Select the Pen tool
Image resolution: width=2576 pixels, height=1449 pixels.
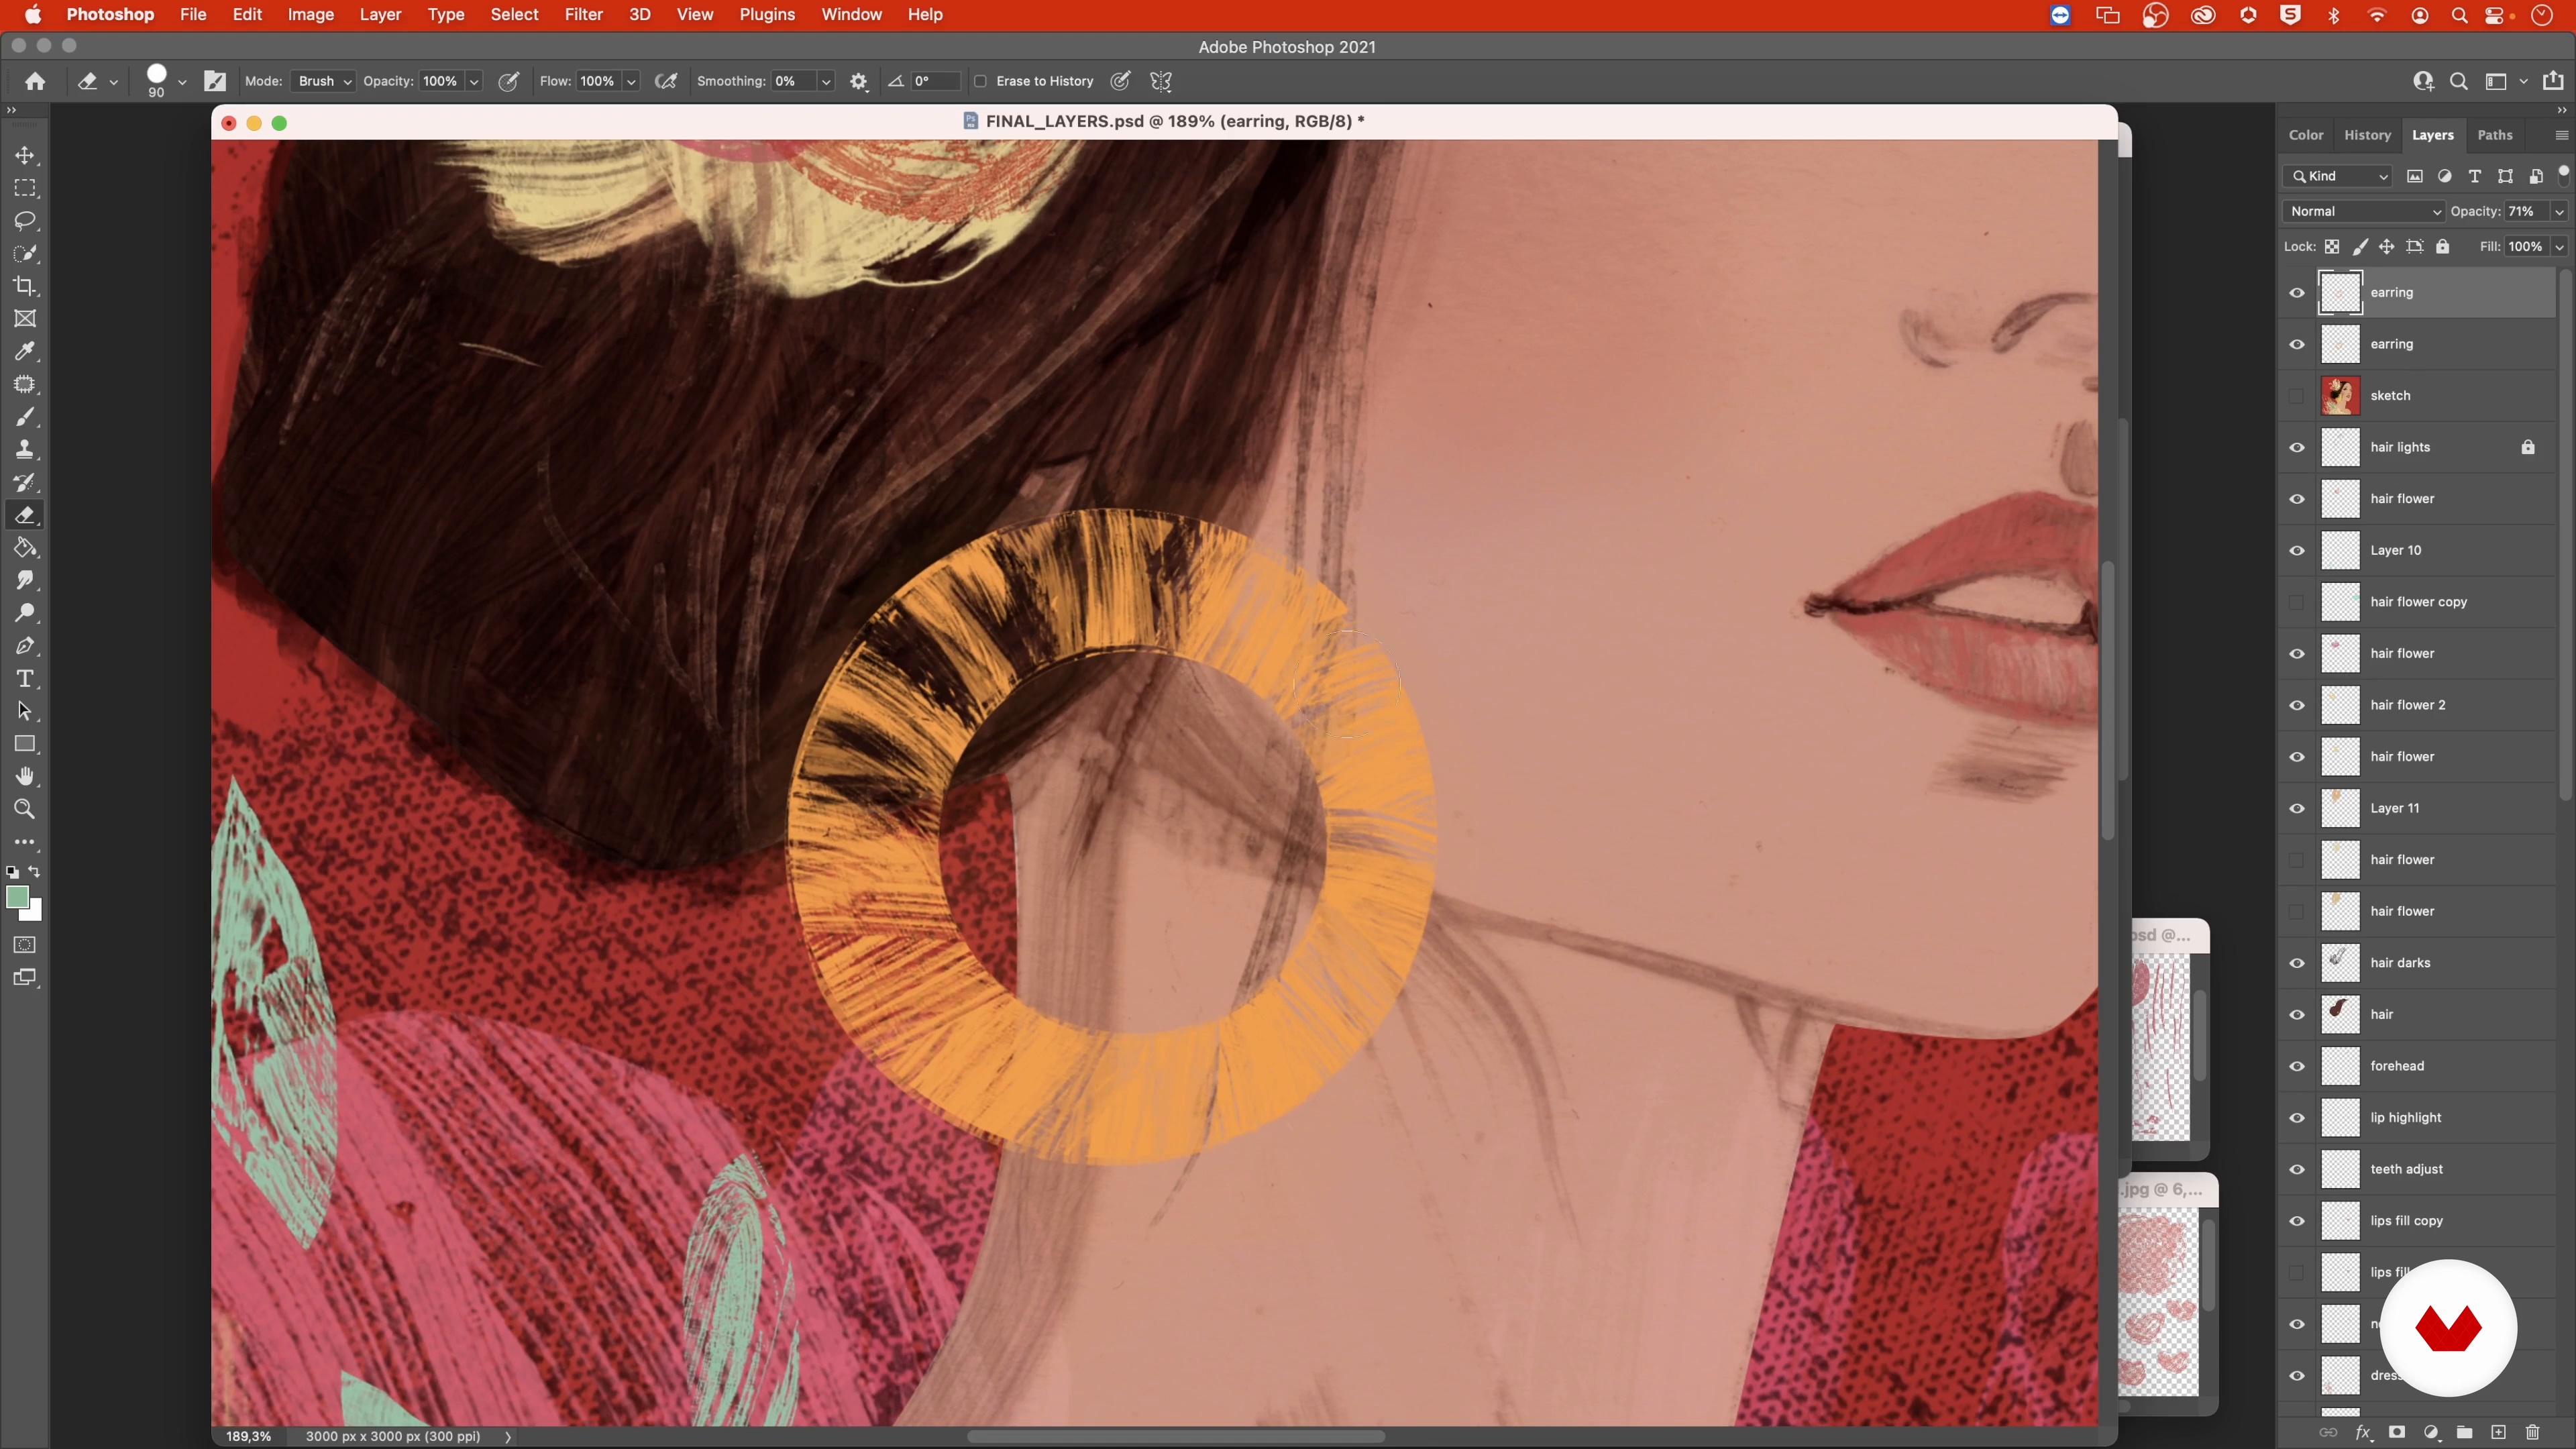(25, 646)
